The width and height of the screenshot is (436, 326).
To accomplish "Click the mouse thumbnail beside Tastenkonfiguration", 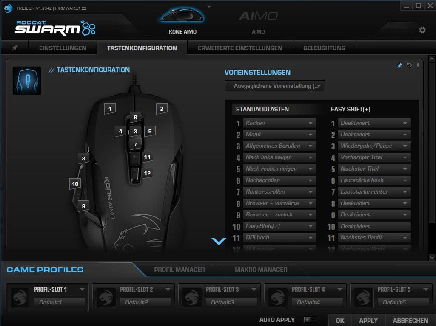I will point(27,80).
